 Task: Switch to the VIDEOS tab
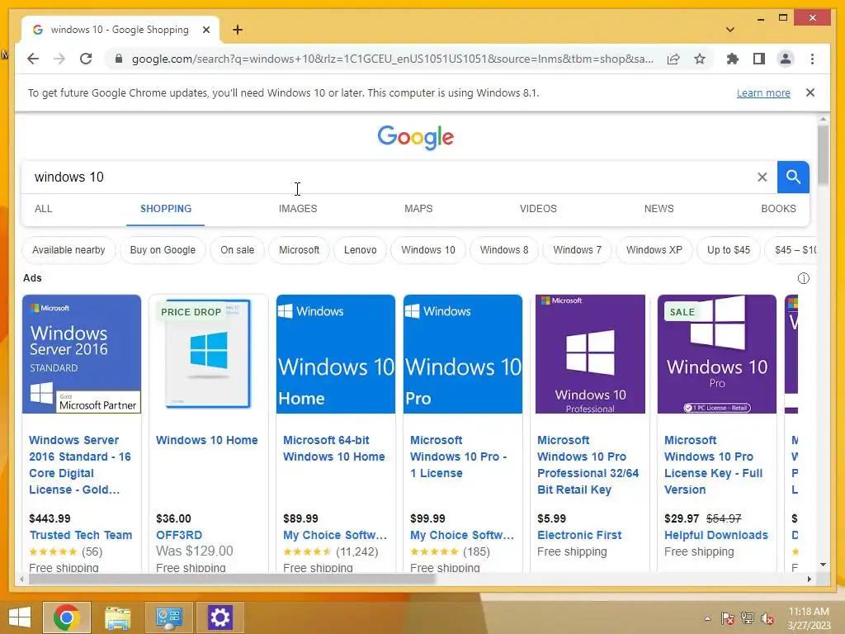pyautogui.click(x=538, y=209)
